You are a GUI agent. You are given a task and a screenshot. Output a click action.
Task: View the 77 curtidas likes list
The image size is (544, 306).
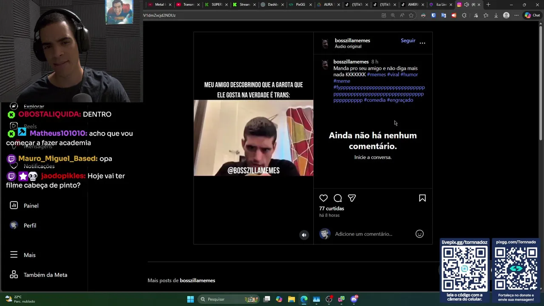[x=331, y=208]
